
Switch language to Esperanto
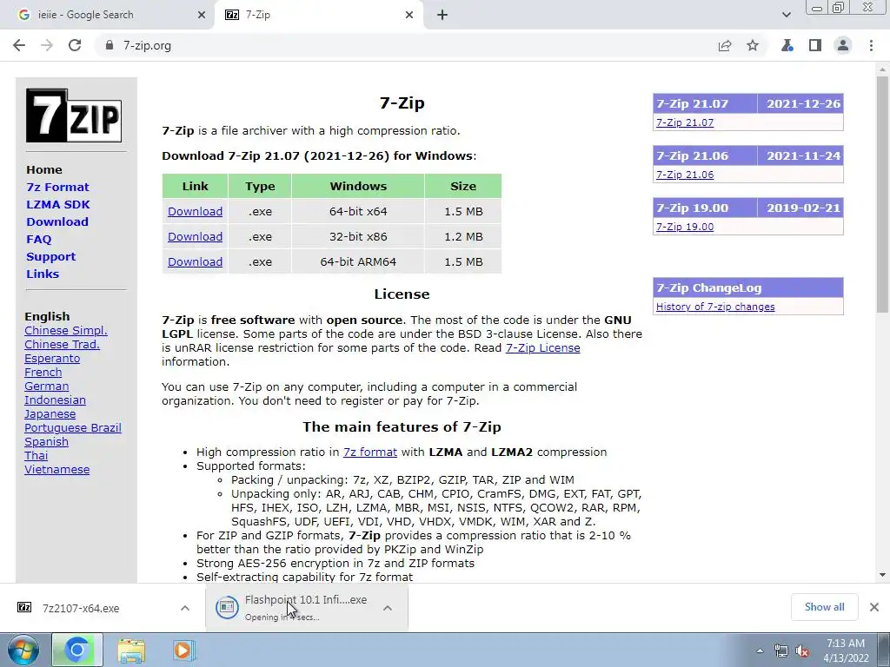point(52,359)
